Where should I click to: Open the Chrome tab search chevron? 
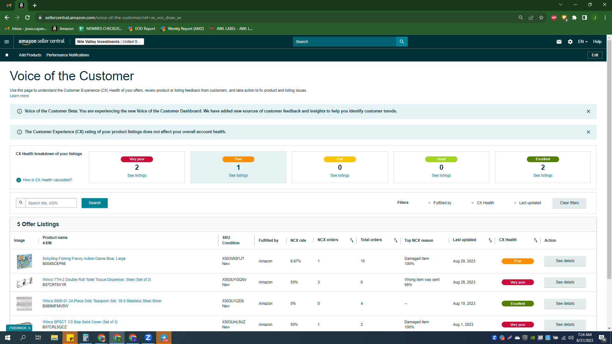(x=561, y=5)
